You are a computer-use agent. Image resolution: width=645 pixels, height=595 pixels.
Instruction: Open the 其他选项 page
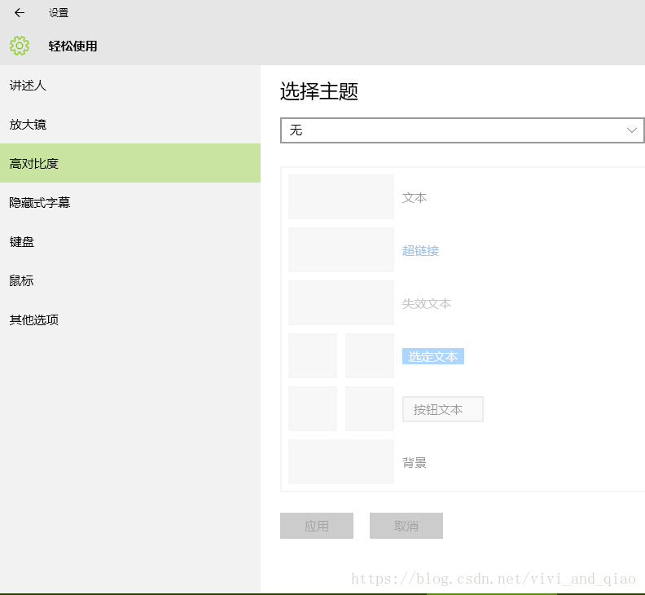[x=130, y=320]
